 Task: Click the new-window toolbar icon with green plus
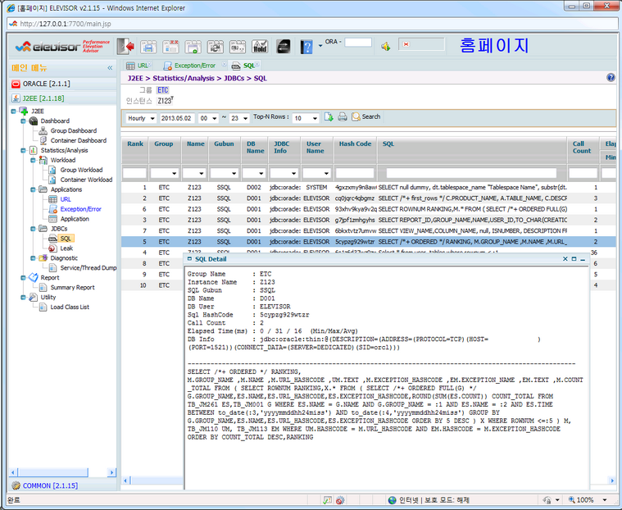193,47
